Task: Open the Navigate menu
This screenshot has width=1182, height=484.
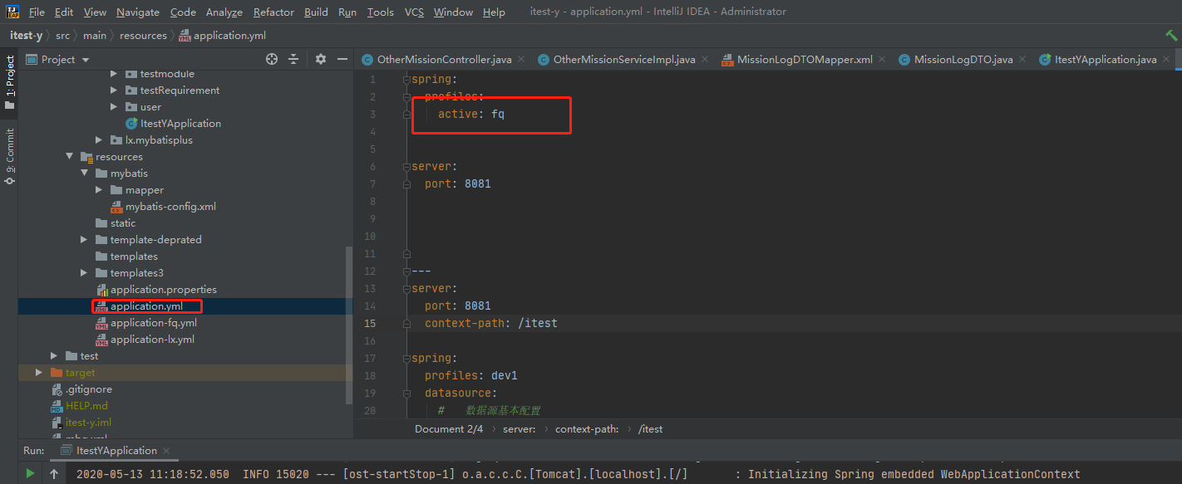Action: click(137, 12)
